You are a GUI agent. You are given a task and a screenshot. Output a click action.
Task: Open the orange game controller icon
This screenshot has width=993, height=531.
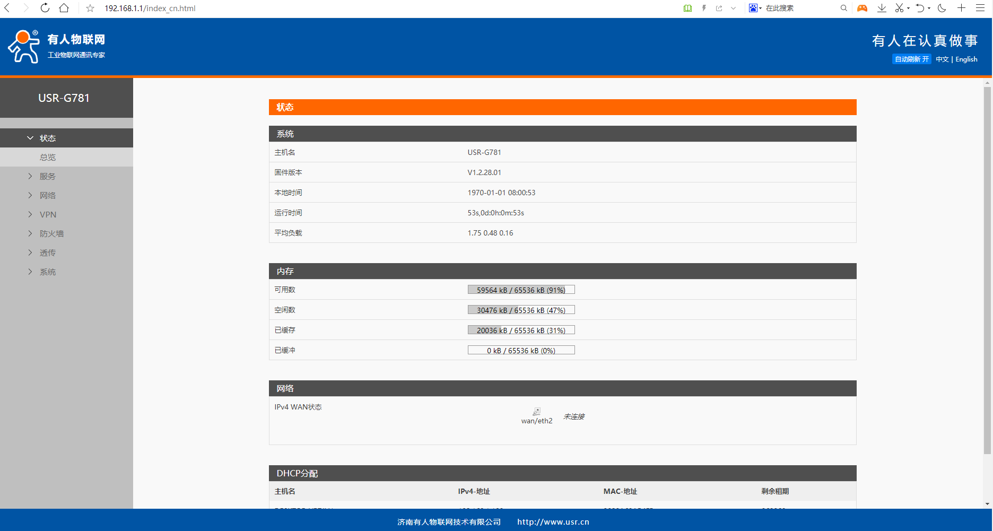coord(863,8)
